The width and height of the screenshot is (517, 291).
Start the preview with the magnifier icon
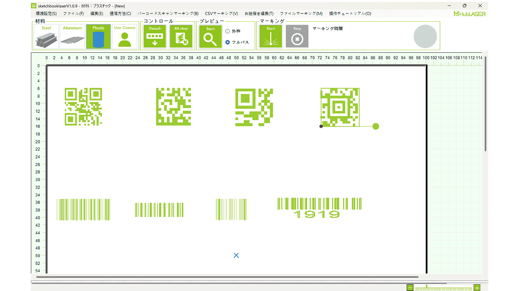(x=211, y=36)
